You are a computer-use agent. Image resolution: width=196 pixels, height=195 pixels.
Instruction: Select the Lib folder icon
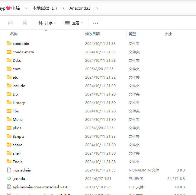(9, 94)
